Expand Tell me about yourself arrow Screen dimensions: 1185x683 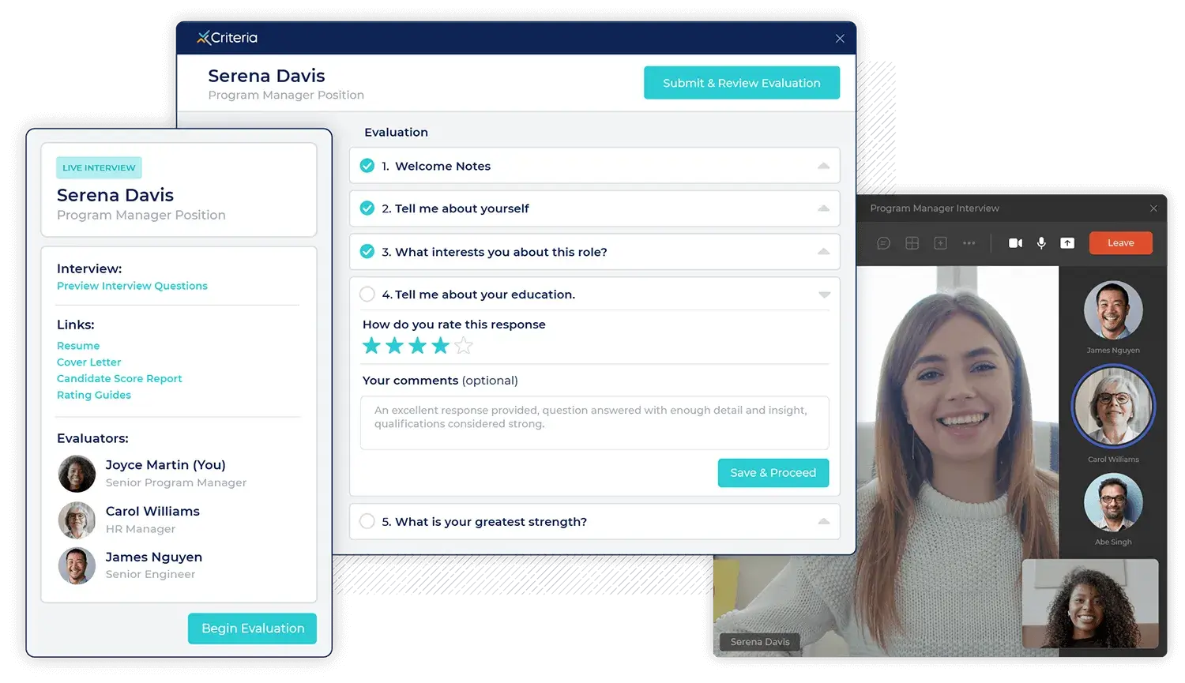click(824, 208)
